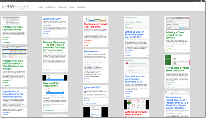Open the WordPress logo menu in admin bar
This screenshot has height=118, width=206.
[x=1, y=1]
